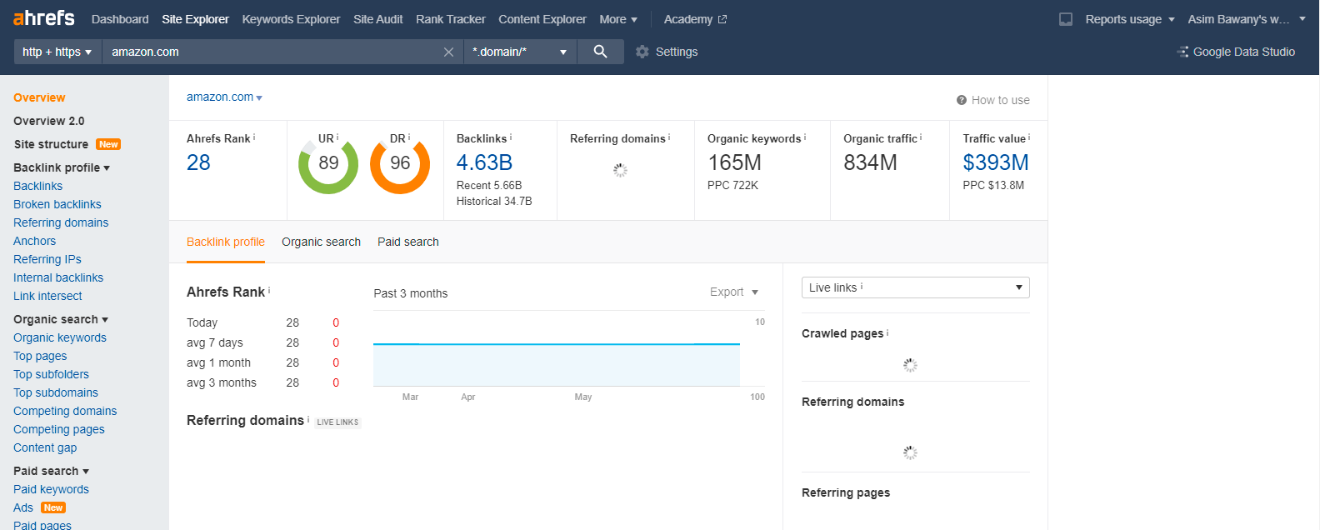Click info icon next to Backlinks metric
The image size is (1320, 530).
coord(511,137)
